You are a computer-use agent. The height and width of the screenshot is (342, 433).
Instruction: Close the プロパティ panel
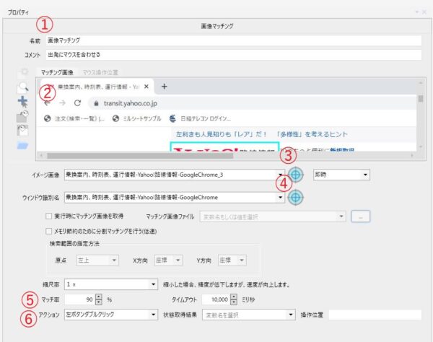(x=424, y=12)
